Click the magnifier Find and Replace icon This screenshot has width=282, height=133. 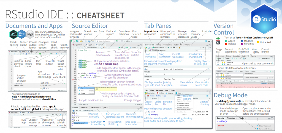click(x=101, y=48)
